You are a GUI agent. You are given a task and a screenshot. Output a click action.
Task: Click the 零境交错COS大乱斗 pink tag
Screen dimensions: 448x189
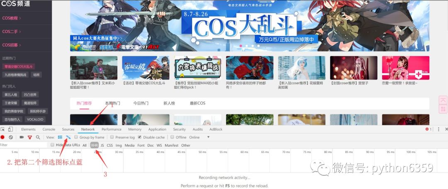pos(19,66)
